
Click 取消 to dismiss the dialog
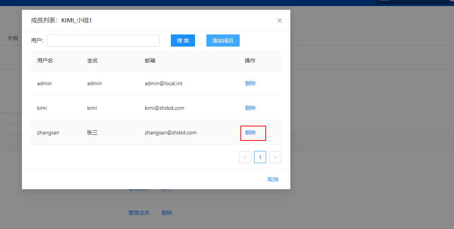point(273,179)
